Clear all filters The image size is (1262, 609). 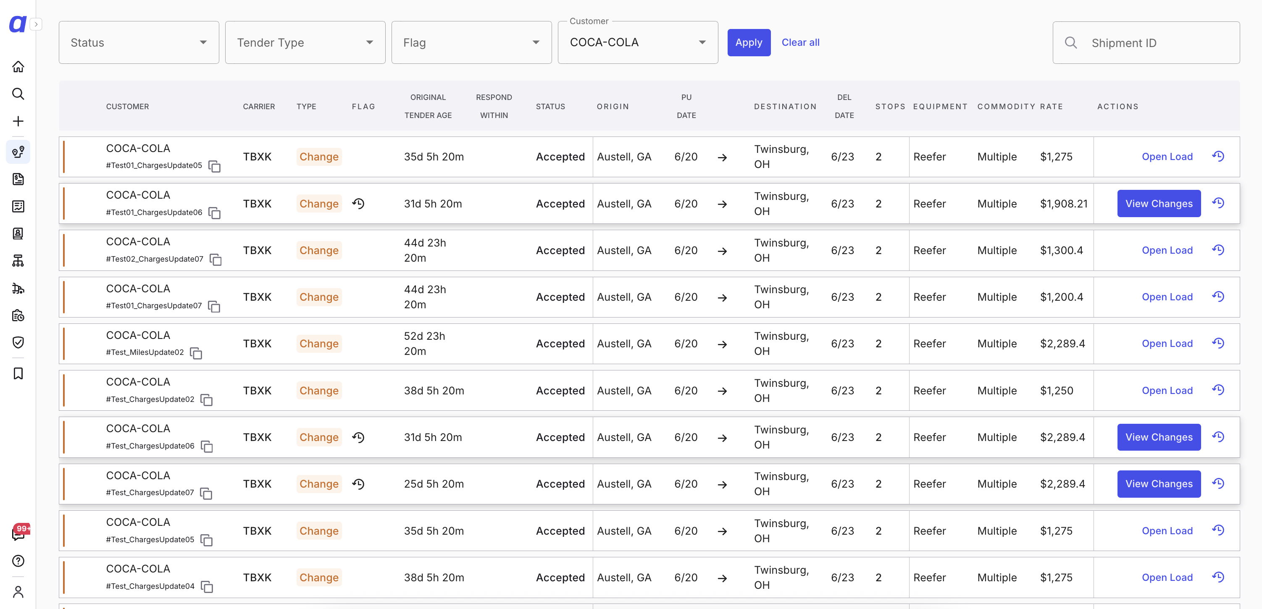[800, 42]
